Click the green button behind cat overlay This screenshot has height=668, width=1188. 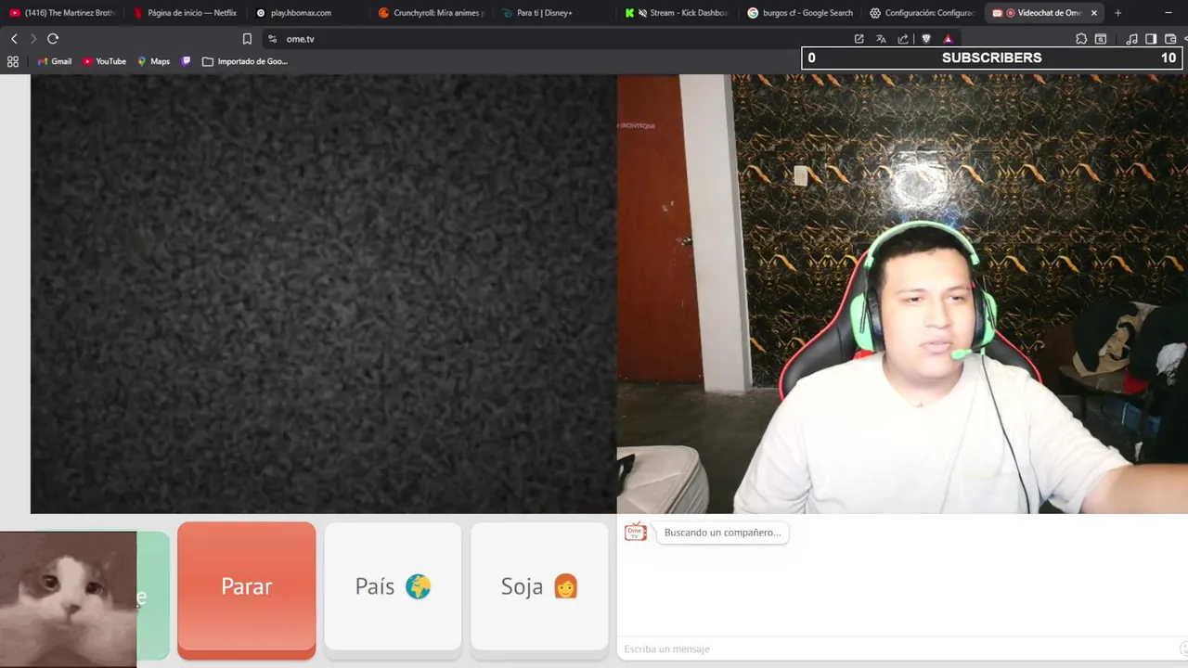[x=153, y=596]
